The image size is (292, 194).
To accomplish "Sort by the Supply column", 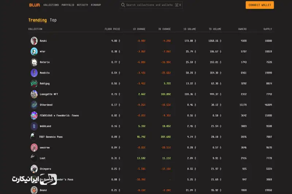I will pos(268,29).
